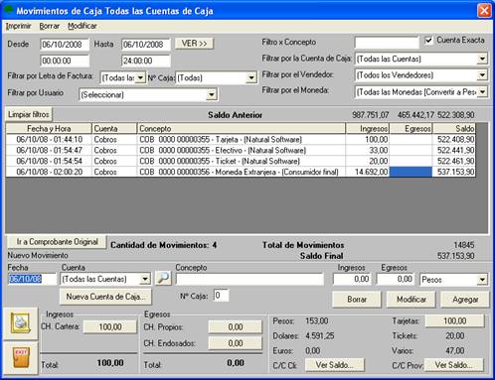Click the Agregar button
Screen dimensions: 495x380
click(465, 300)
